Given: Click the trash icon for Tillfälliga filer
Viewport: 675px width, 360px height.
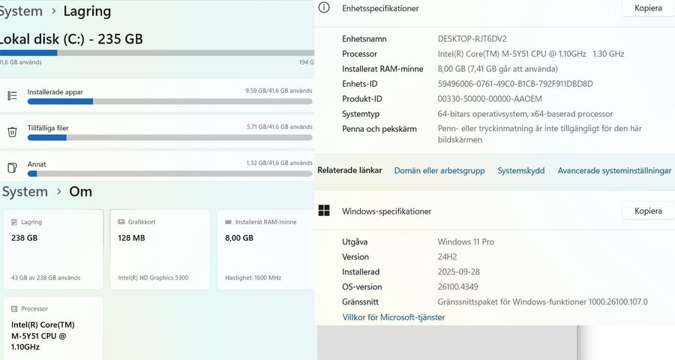Looking at the screenshot, I should 12,132.
